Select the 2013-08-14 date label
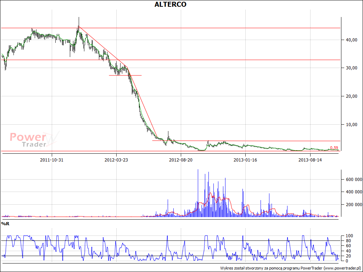Screen dimensions: 363x272 pos(310,160)
